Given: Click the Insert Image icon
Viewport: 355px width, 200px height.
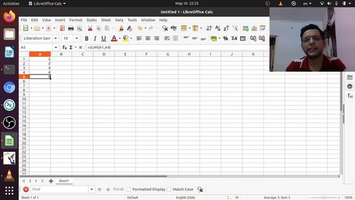Looking at the screenshot, I should [x=245, y=28].
